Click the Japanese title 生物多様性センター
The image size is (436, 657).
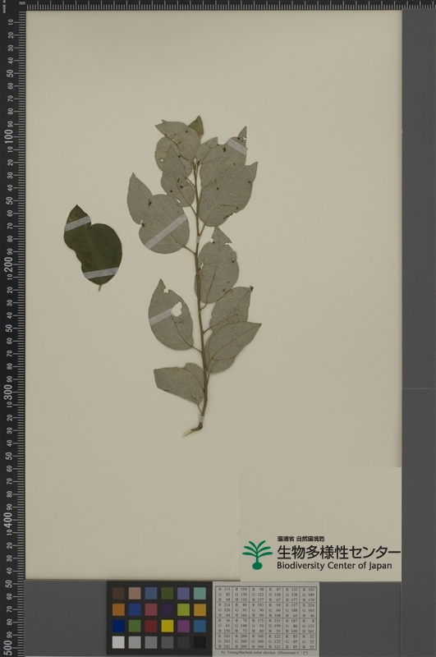click(x=338, y=552)
